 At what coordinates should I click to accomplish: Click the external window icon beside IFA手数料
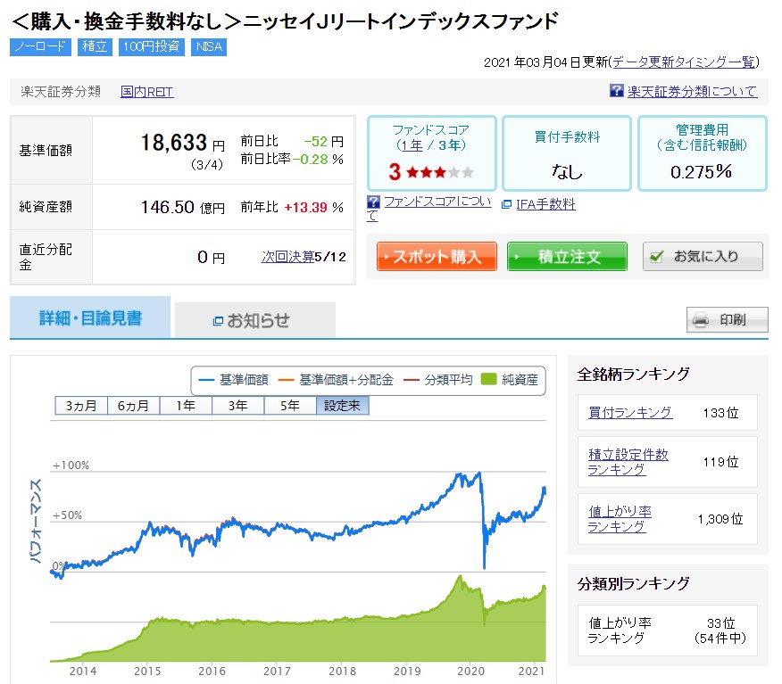coord(506,204)
